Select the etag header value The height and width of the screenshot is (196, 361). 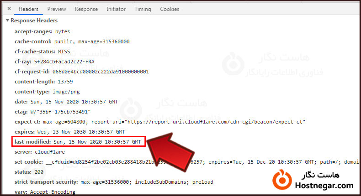pyautogui.click(x=60, y=112)
